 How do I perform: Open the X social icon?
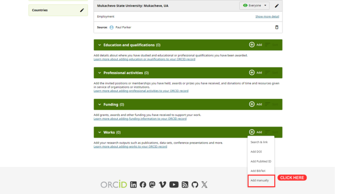pyautogui.click(x=204, y=184)
